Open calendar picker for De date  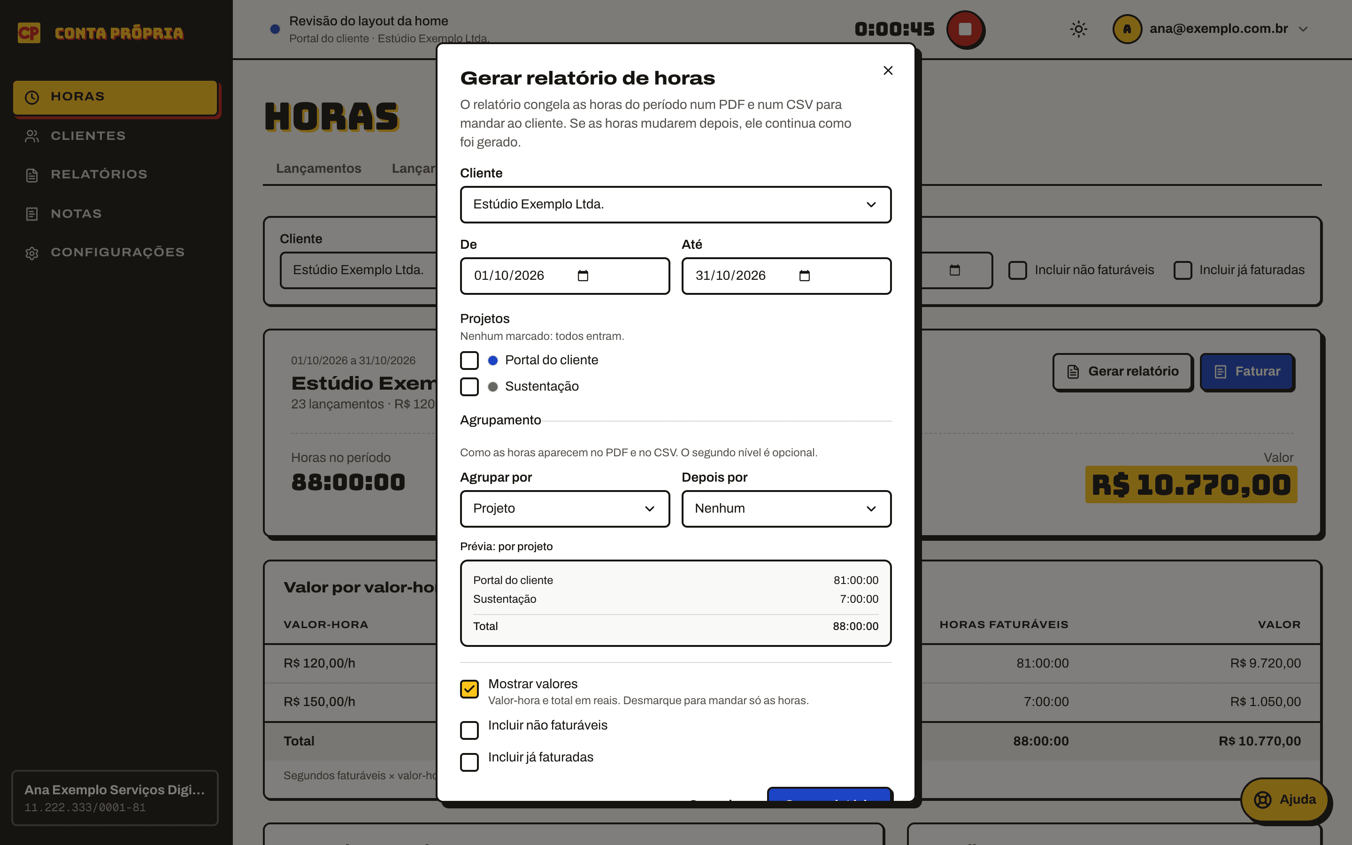583,276
